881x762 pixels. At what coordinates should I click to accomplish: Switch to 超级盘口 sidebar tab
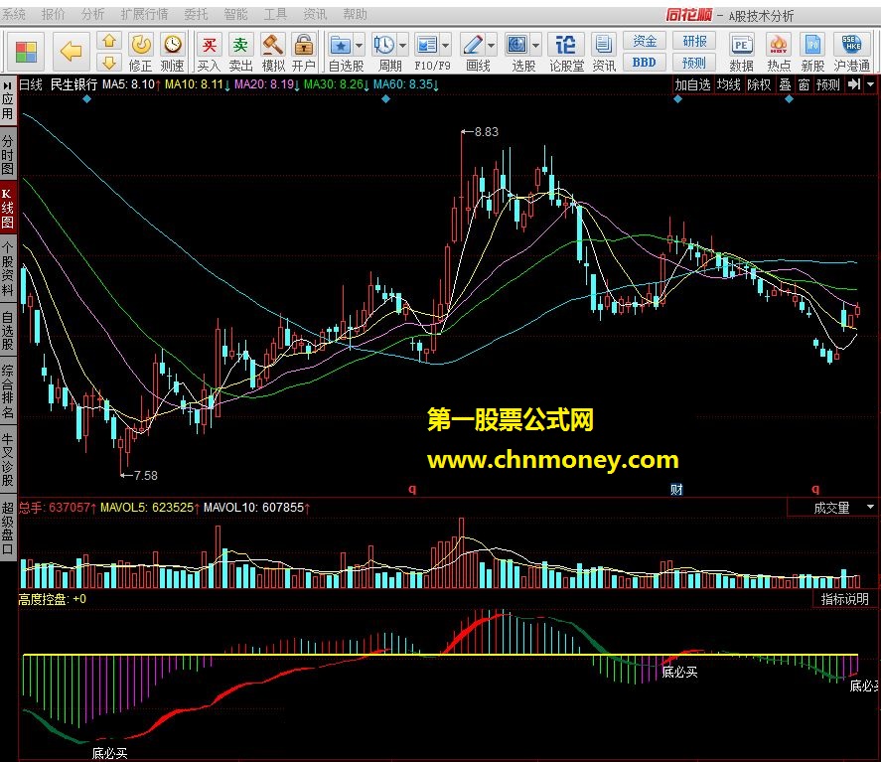point(8,529)
